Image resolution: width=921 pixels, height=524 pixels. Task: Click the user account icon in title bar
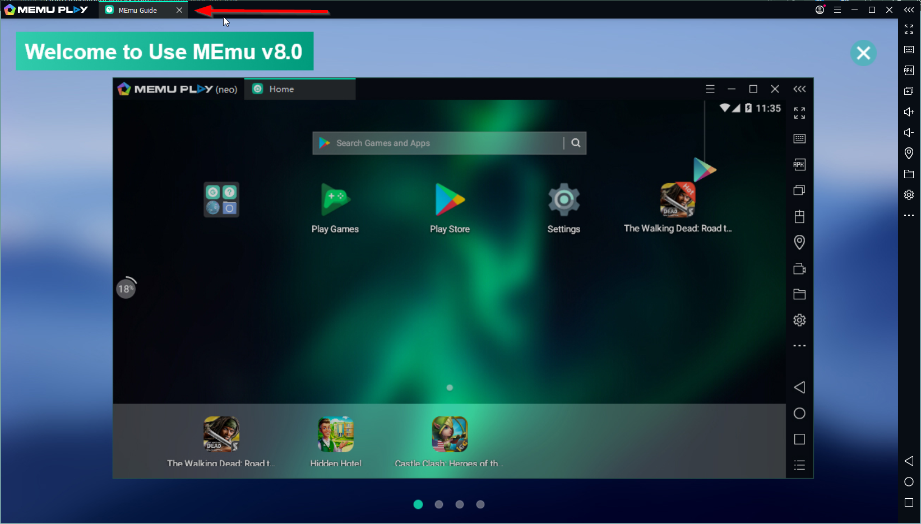pos(820,10)
